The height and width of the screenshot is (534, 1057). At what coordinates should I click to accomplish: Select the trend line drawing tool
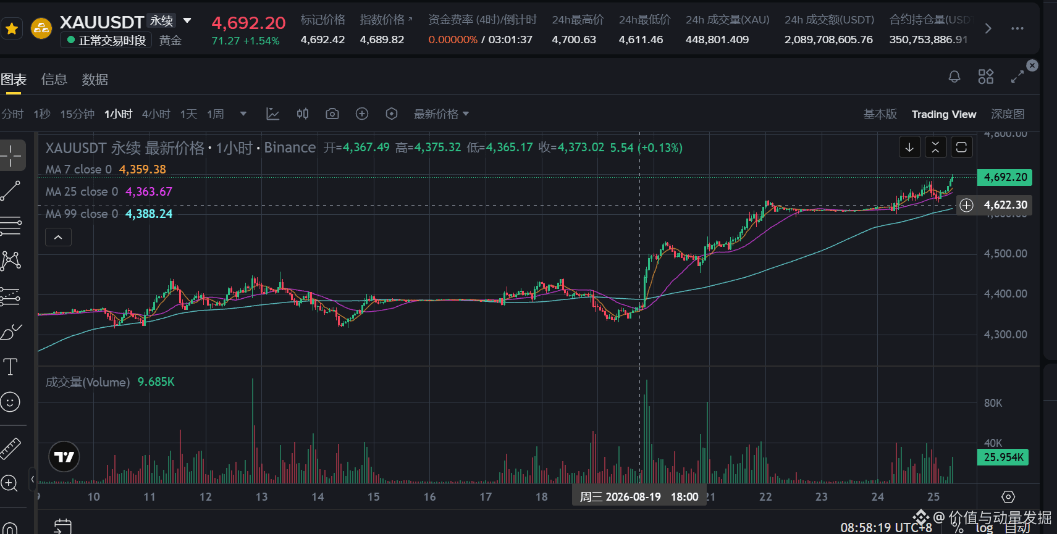11,191
